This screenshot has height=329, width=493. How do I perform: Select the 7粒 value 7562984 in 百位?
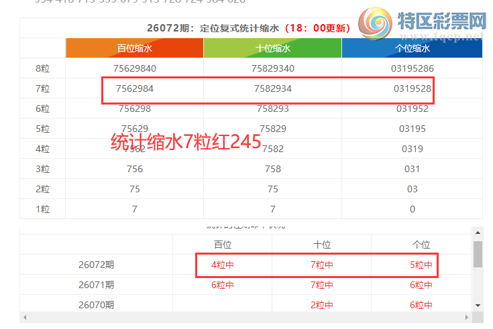(134, 88)
